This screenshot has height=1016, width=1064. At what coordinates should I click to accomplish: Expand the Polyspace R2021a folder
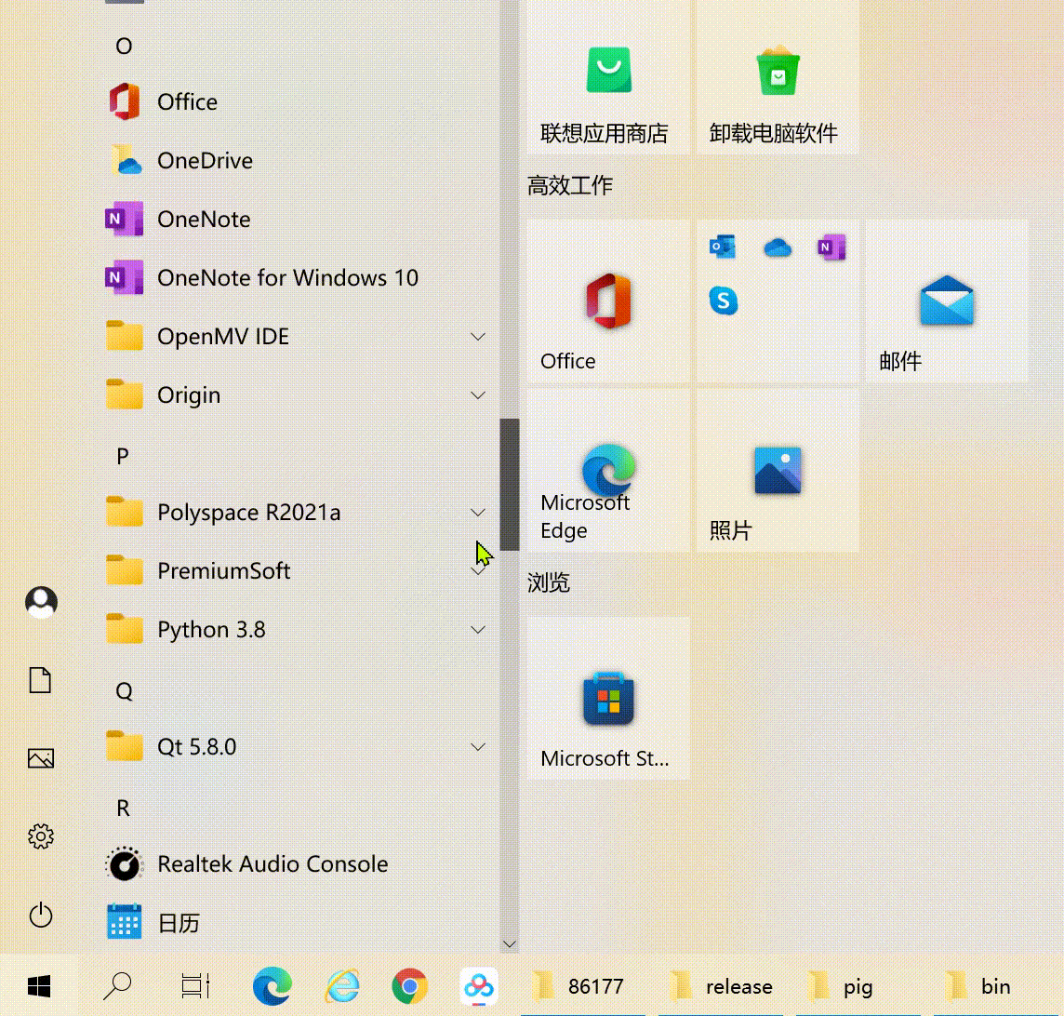tap(478, 513)
